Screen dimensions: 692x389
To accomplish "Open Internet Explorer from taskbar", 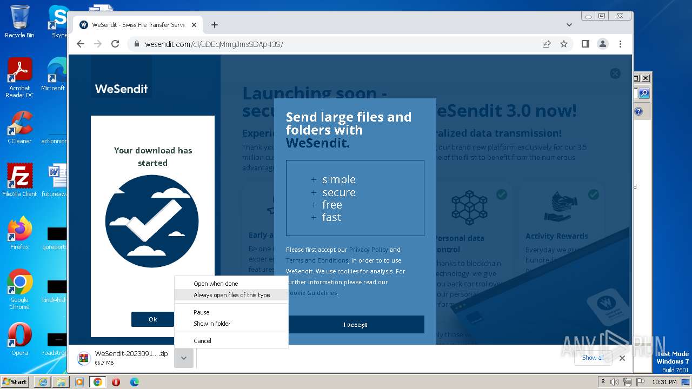I will pos(43,381).
